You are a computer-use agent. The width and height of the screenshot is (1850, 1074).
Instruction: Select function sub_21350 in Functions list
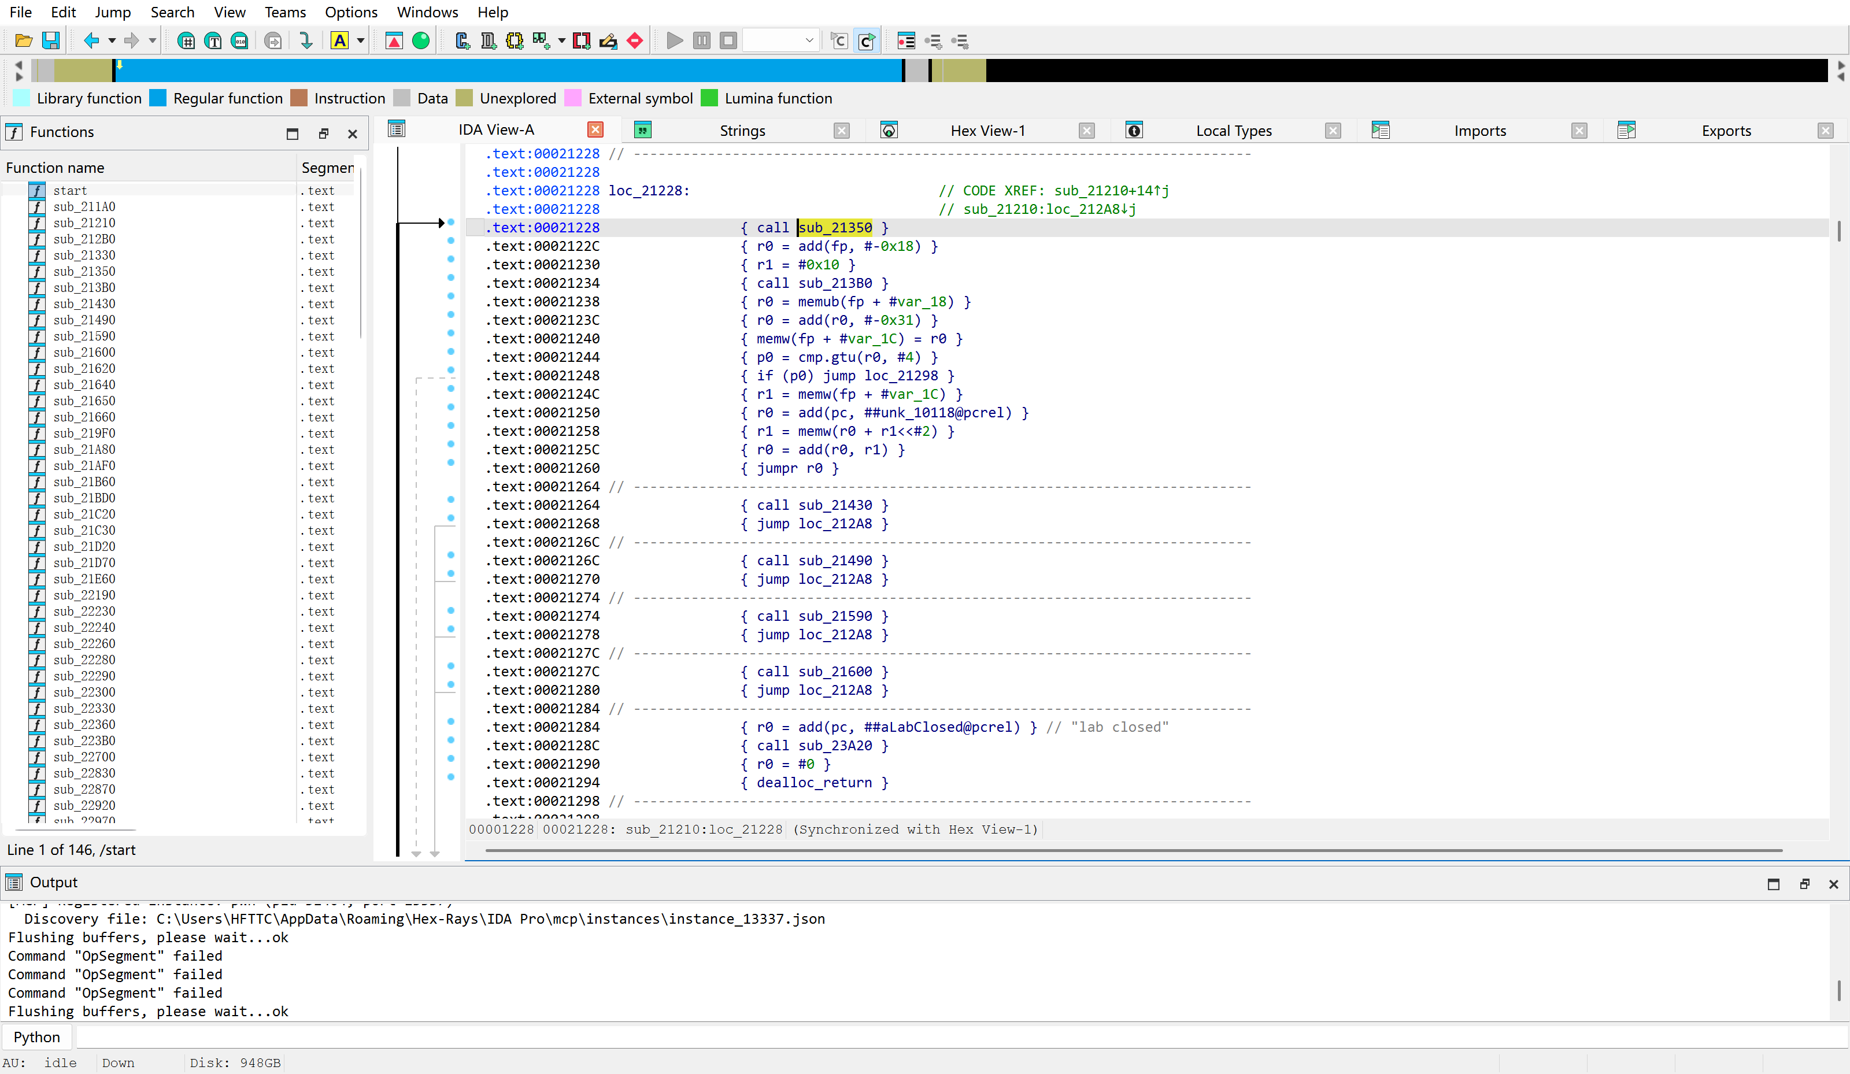pyautogui.click(x=84, y=272)
